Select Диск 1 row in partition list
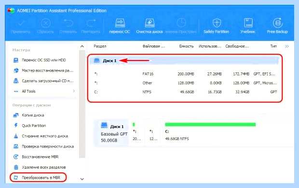Screen dimensions: 299x188 pyautogui.click(x=184, y=61)
